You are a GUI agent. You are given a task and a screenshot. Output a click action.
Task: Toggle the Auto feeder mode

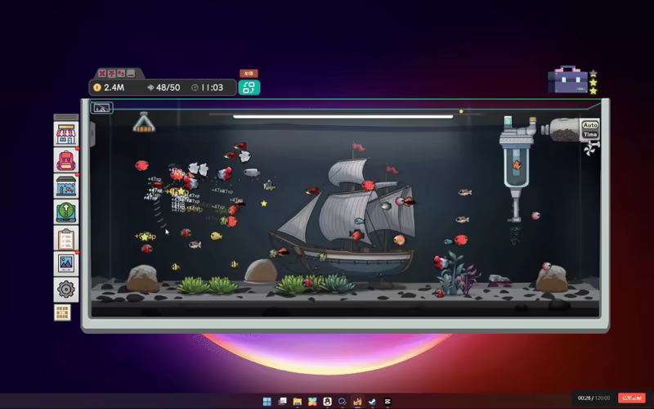point(589,126)
